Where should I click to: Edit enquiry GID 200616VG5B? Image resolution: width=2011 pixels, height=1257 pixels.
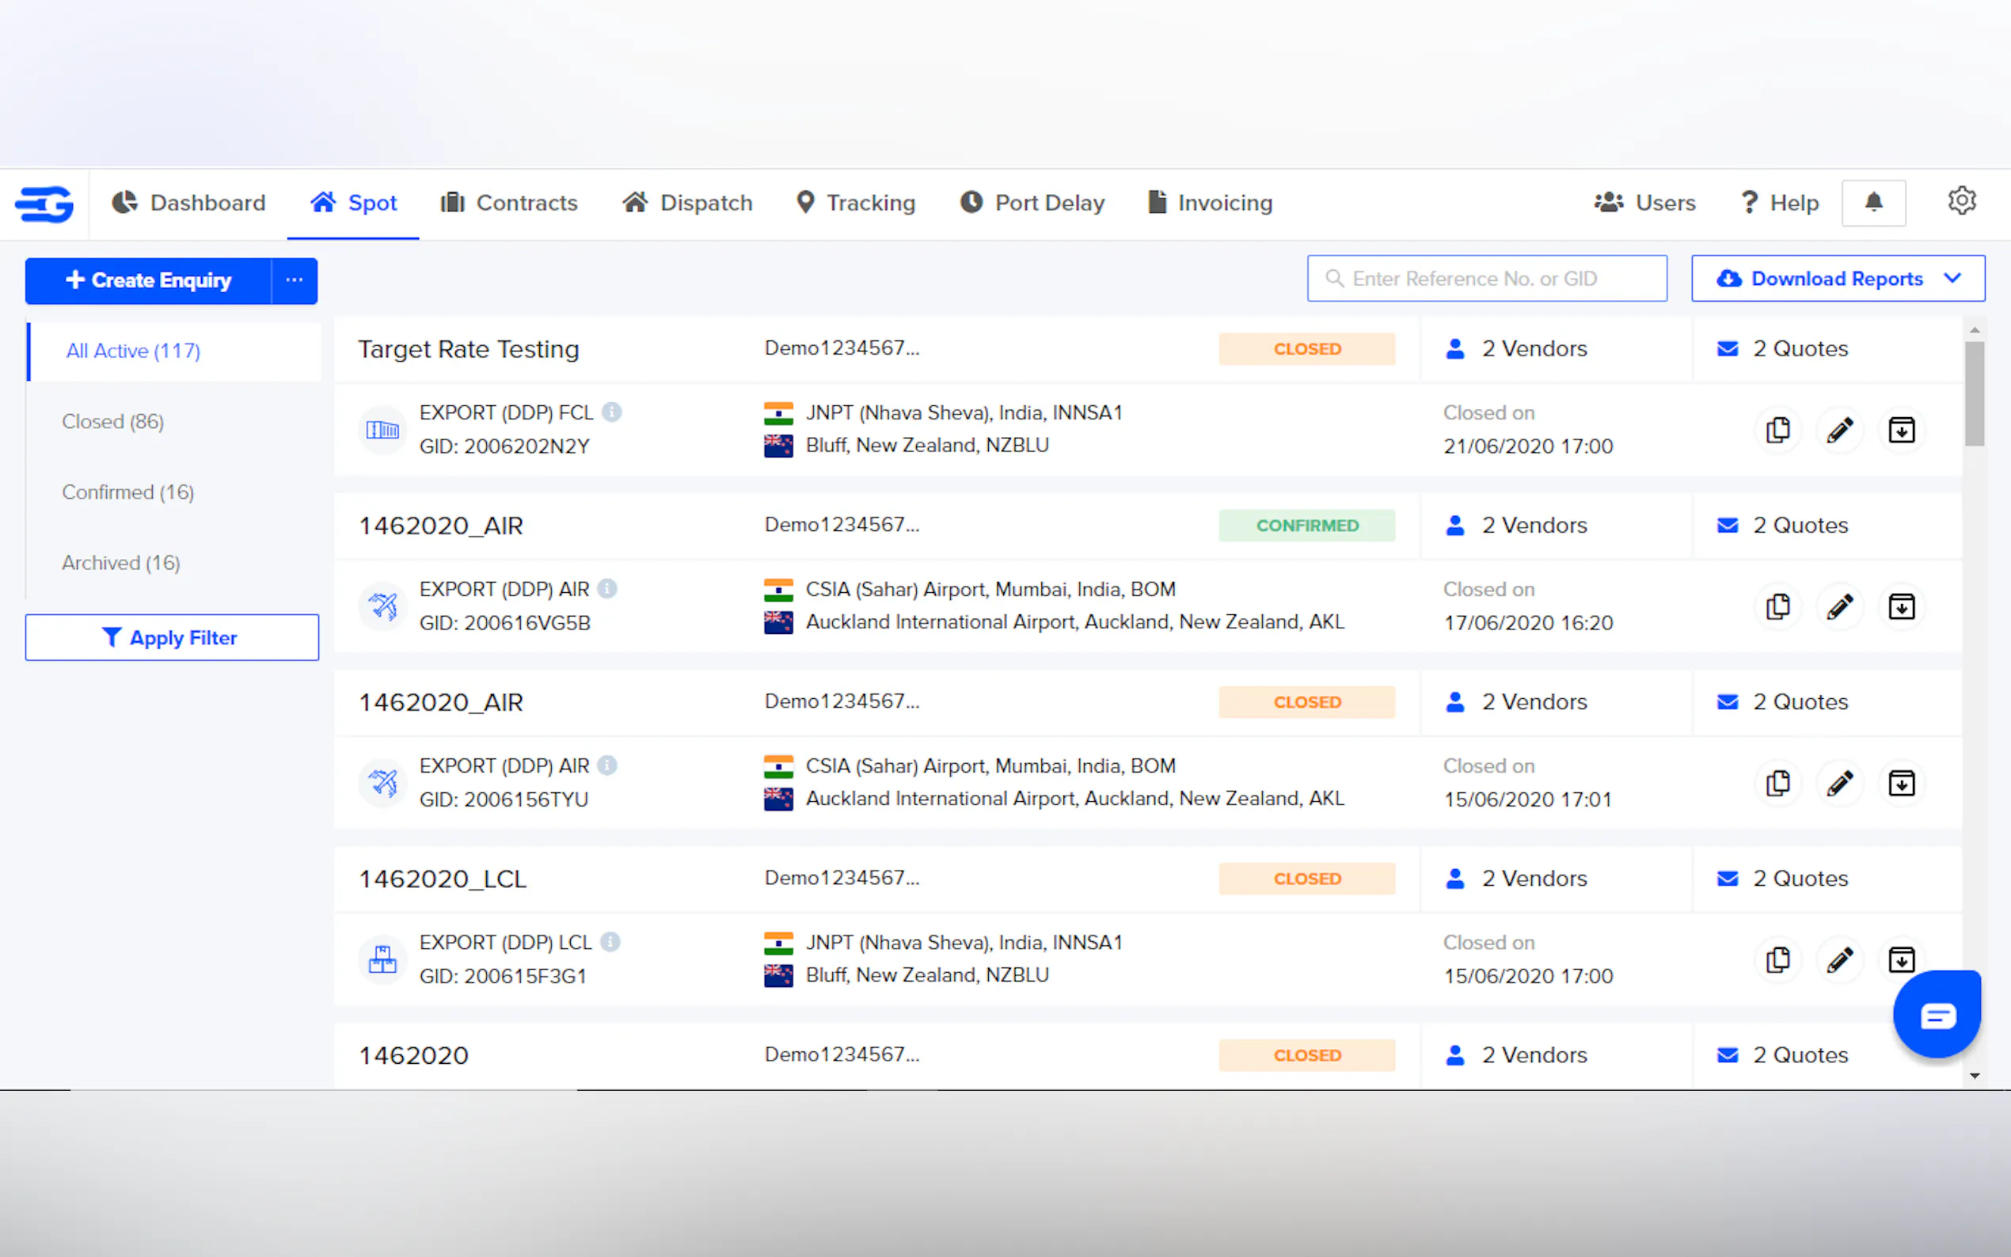(1839, 607)
